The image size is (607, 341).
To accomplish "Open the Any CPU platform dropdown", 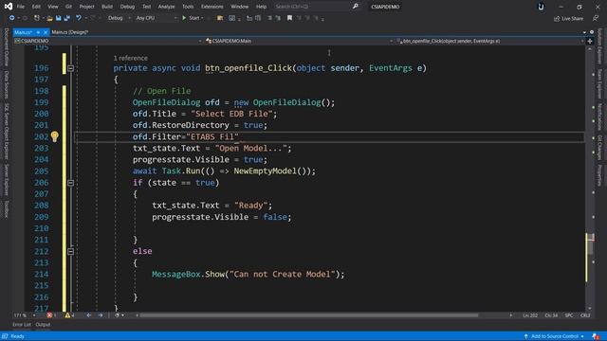I will pyautogui.click(x=156, y=18).
